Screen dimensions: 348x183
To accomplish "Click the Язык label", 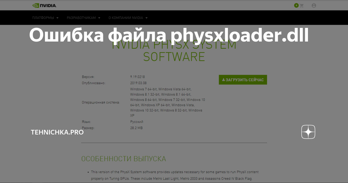I will 86,122.
